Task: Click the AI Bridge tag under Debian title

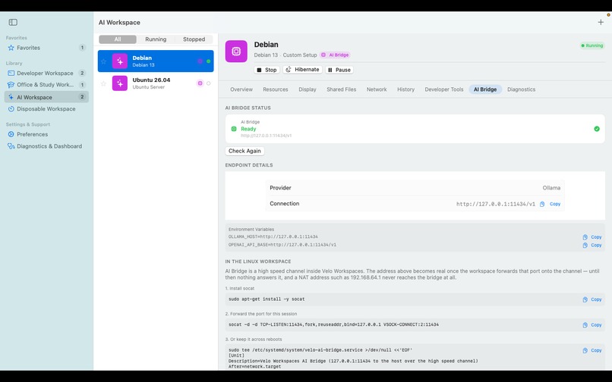Action: click(x=335, y=55)
